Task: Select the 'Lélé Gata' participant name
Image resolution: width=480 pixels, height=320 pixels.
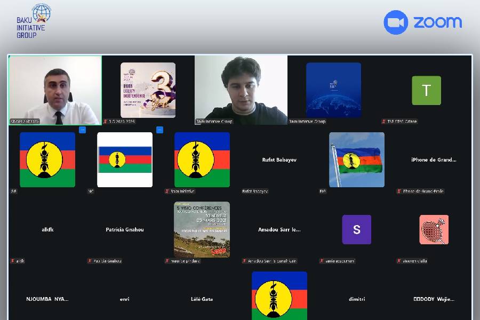Action: [x=202, y=299]
